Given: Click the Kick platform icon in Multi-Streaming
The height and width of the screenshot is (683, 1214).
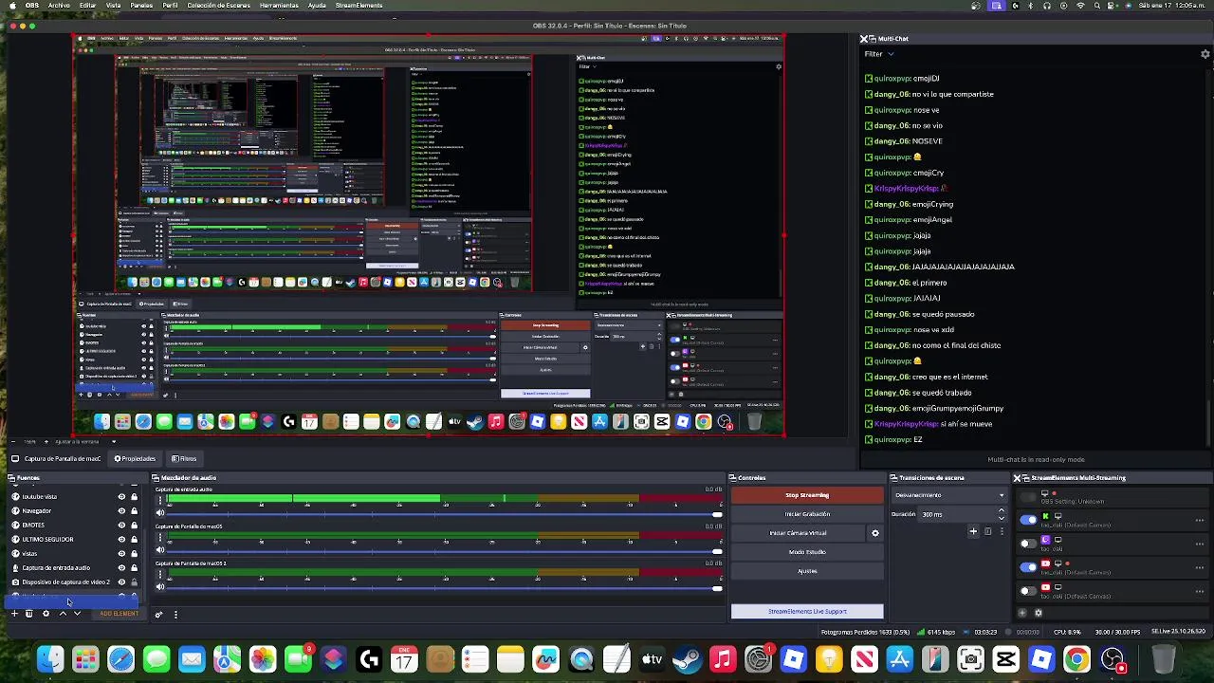Looking at the screenshot, I should pos(1045,516).
